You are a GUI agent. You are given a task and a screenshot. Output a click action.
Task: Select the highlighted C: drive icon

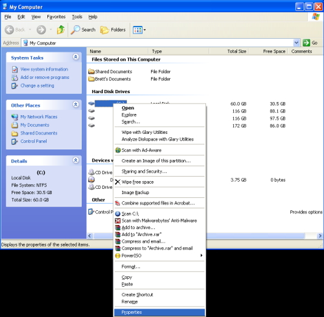click(91, 104)
